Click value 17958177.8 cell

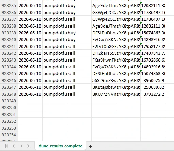(153, 46)
